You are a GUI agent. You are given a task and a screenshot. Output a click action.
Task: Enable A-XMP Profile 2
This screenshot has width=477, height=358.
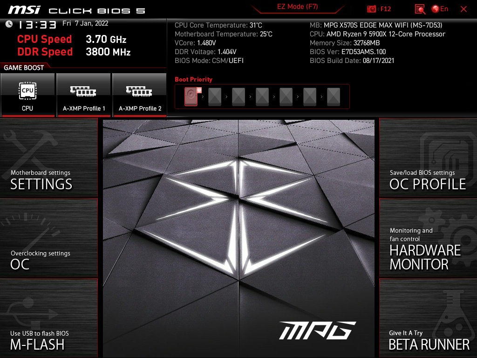(x=140, y=95)
